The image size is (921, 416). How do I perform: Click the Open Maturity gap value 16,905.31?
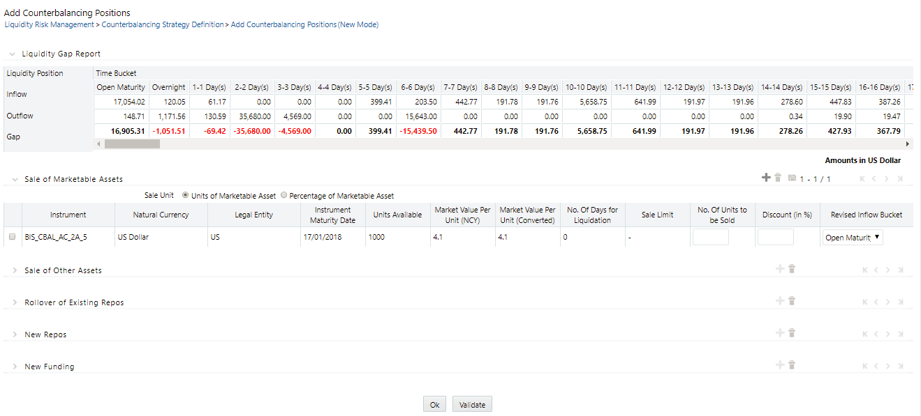[x=128, y=131]
